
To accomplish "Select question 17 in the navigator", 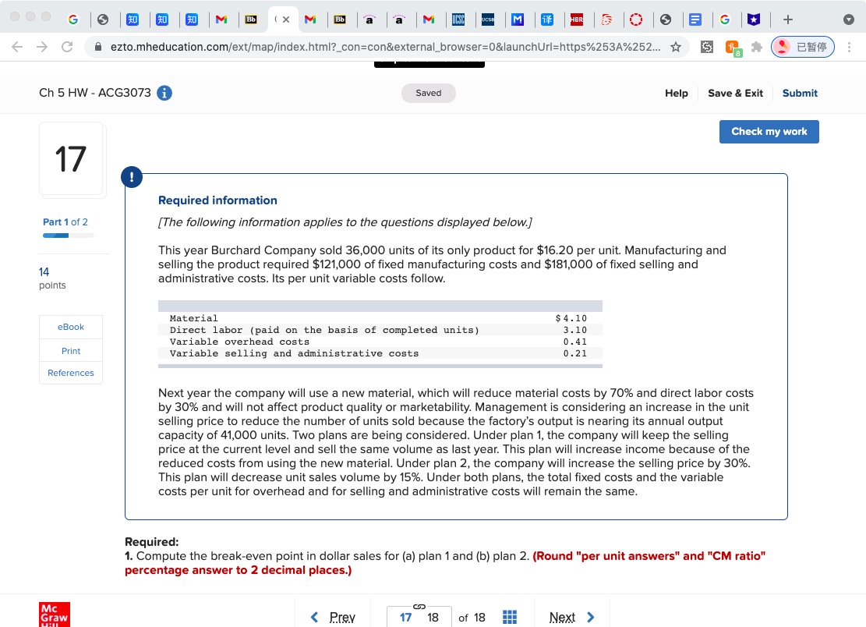I will click(406, 617).
